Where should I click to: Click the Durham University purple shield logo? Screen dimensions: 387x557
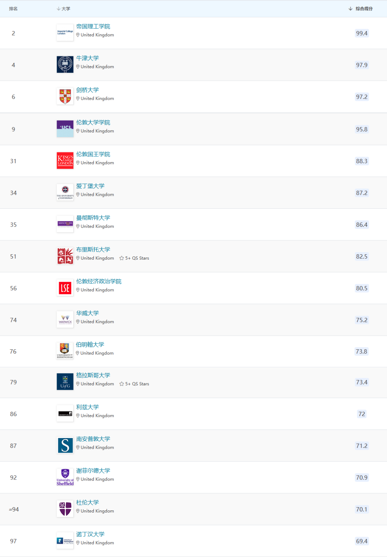point(65,509)
